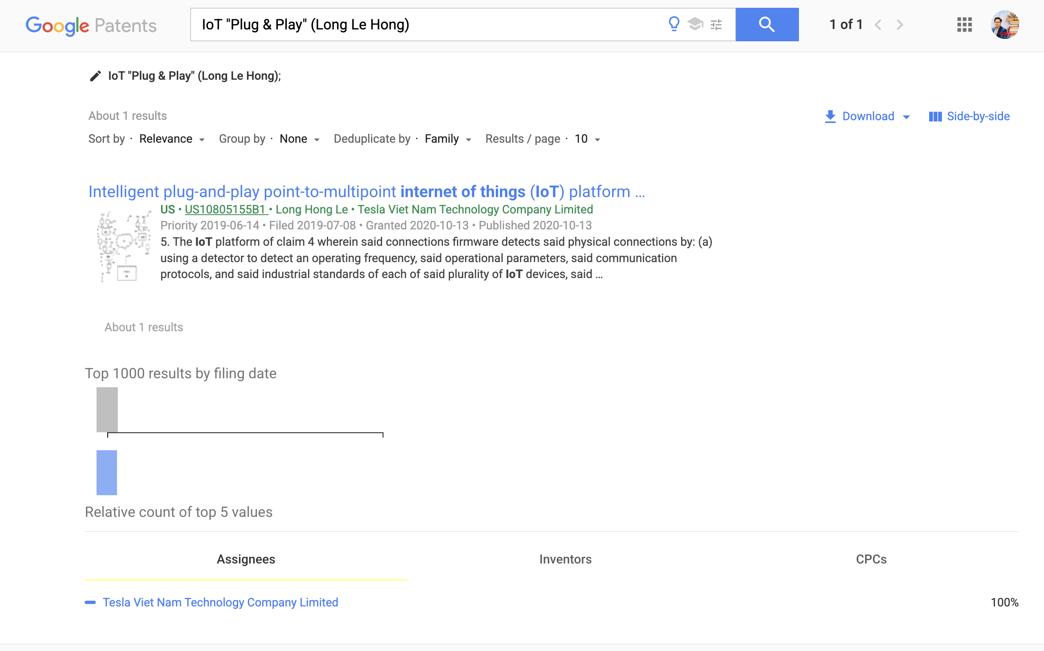Click the lightbulb icon in search bar
Image resolution: width=1044 pixels, height=651 pixels.
674,24
